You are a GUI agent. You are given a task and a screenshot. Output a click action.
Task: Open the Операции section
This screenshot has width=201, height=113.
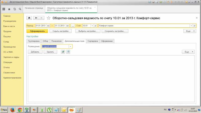[x=8, y=62]
